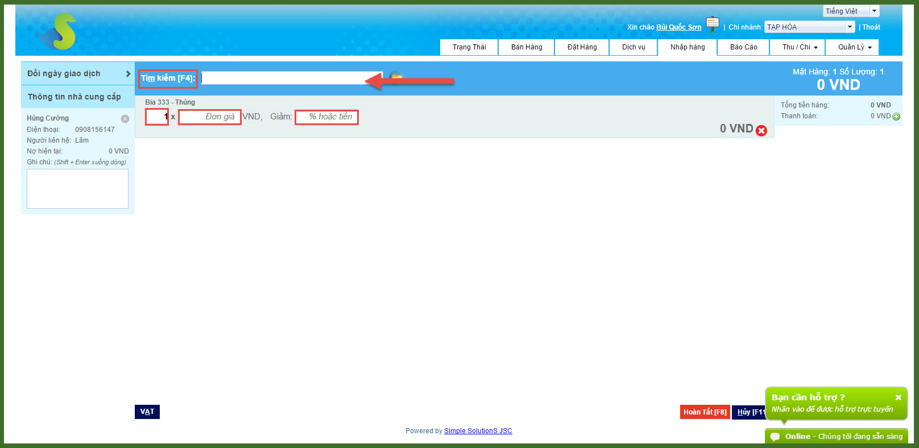919x448 pixels.
Task: Focus the Tìm kiếm search field
Action: pyautogui.click(x=291, y=78)
